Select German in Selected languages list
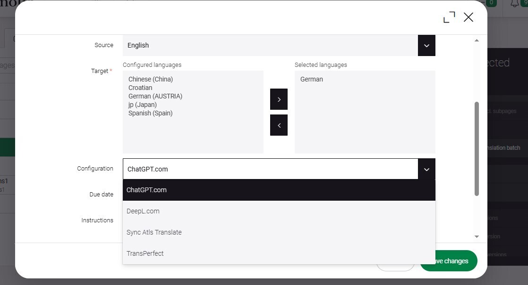The width and height of the screenshot is (528, 285). [x=312, y=79]
